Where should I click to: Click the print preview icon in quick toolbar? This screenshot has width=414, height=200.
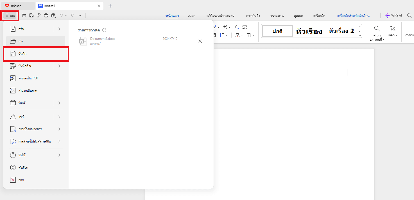(53, 15)
